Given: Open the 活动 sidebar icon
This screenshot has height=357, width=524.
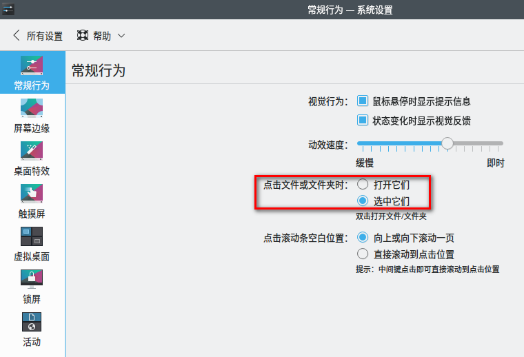Looking at the screenshot, I should [x=32, y=322].
